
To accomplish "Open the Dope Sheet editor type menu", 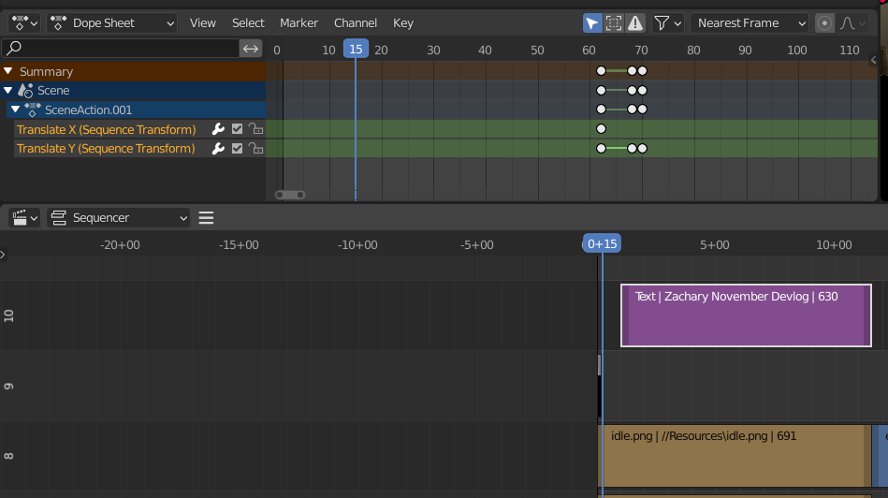I will pos(23,23).
